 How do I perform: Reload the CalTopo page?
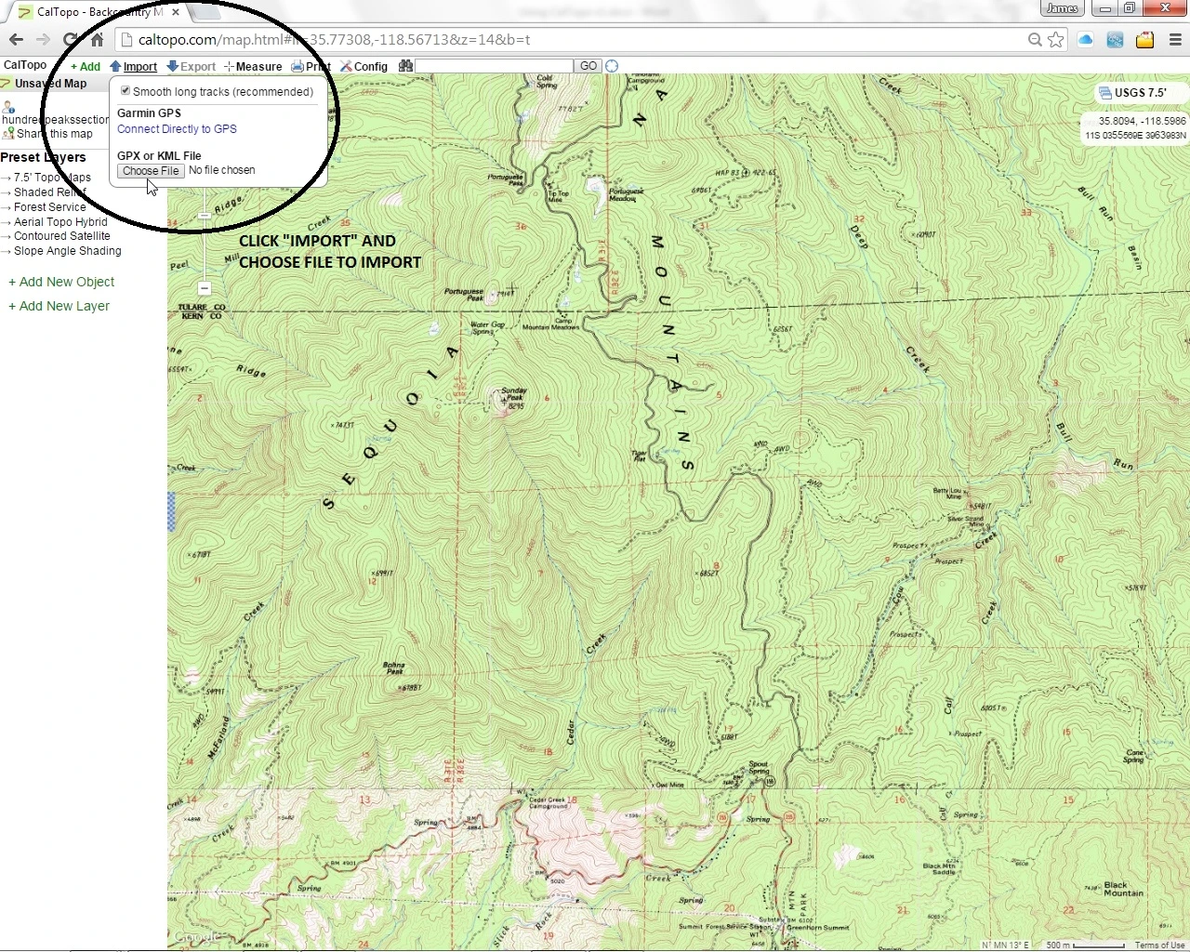[x=70, y=39]
